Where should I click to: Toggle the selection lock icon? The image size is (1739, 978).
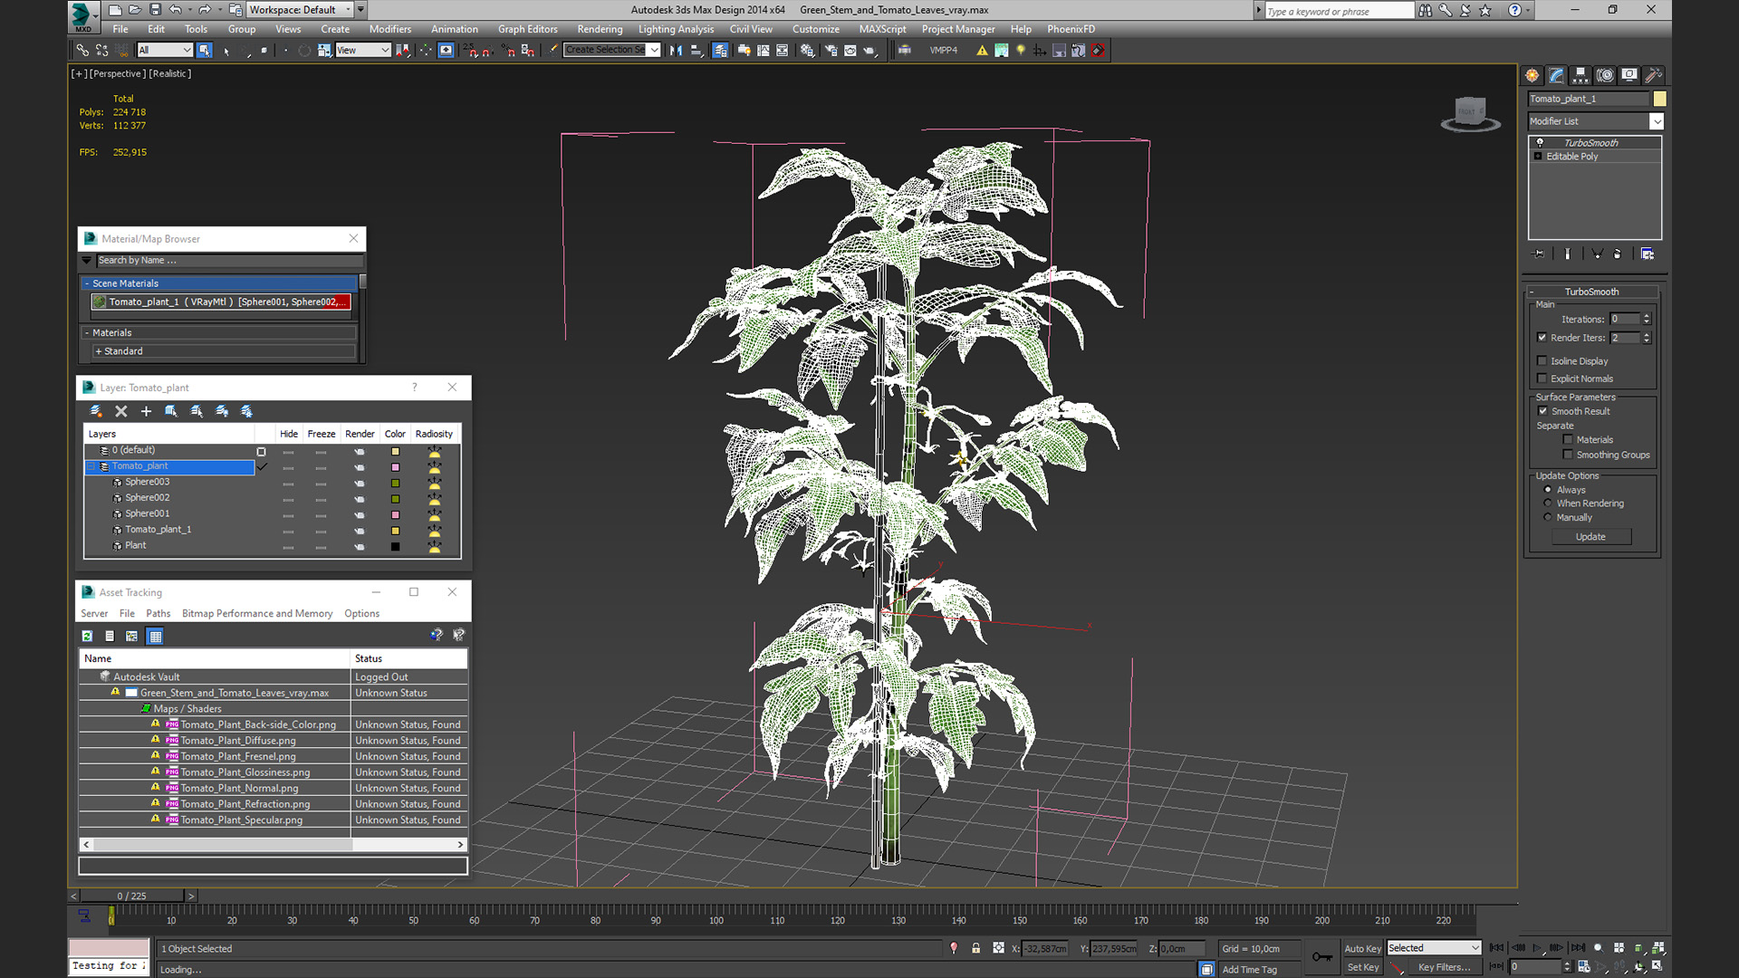(975, 948)
